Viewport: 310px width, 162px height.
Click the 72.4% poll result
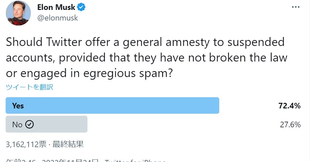pyautogui.click(x=289, y=106)
